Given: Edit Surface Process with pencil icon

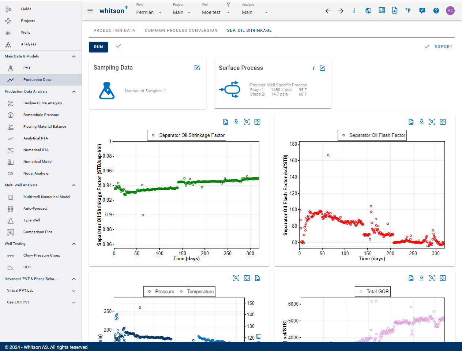Looking at the screenshot, I should 323,68.
